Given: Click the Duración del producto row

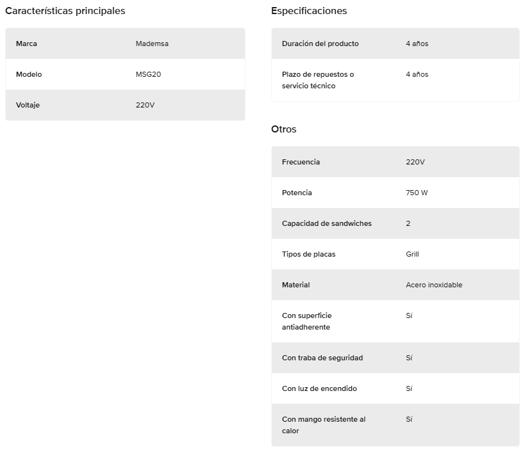Looking at the screenshot, I should point(396,44).
